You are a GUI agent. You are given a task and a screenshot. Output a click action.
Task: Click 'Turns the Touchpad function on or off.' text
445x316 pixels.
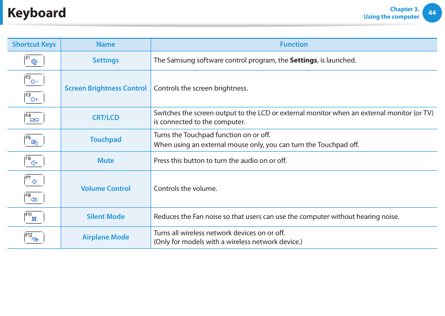[212, 135]
